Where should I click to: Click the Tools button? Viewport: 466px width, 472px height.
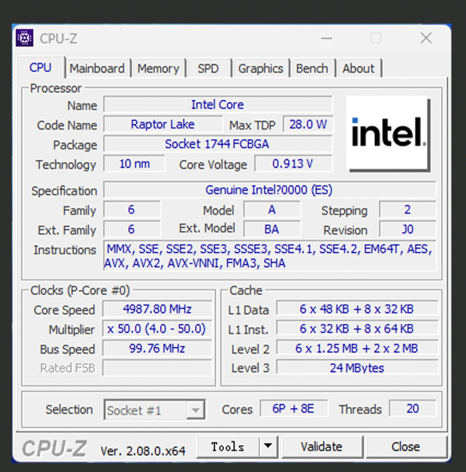click(x=228, y=447)
